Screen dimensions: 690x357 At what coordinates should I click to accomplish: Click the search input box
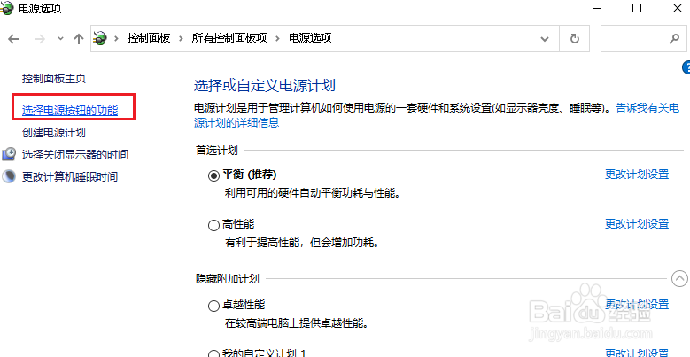(x=634, y=39)
